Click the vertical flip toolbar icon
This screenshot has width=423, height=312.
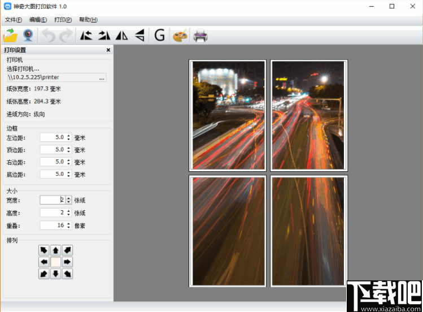139,36
